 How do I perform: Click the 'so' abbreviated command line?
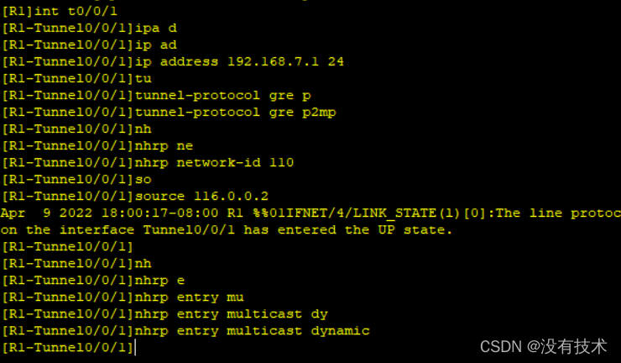click(76, 179)
